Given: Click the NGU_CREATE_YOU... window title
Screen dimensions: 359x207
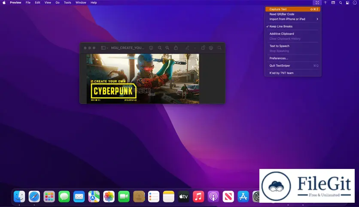Looking at the screenshot, I should tap(128, 48).
